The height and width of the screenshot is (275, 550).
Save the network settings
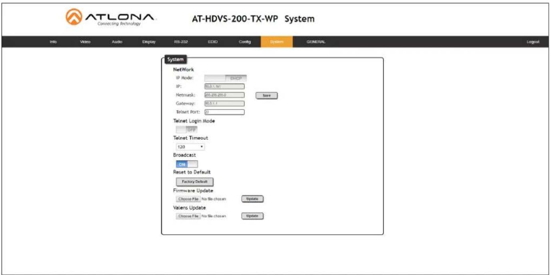tap(267, 96)
